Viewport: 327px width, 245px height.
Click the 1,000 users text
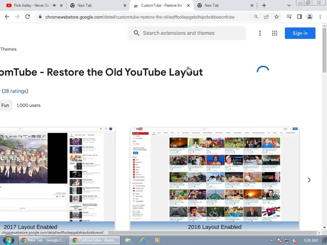point(28,105)
